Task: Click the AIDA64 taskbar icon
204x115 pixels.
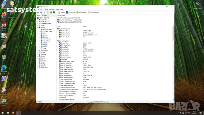Action: 18,113
